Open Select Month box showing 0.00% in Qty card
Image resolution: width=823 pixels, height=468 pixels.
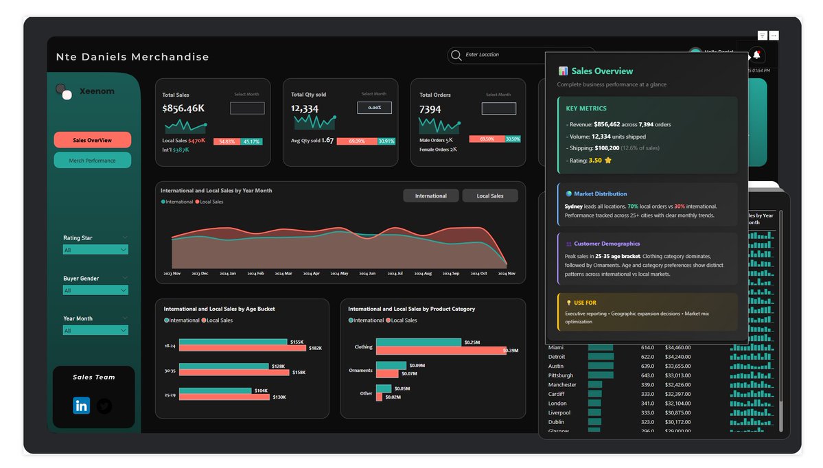tap(374, 108)
